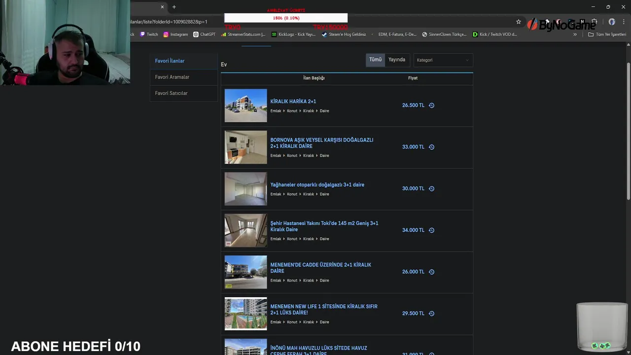Click the 29.500 TL price
Viewport: 631px width, 355px height.
[413, 314]
